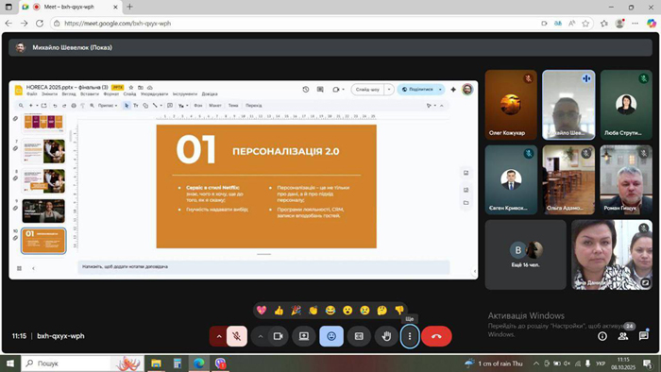Open the chat panel icon

pos(643,336)
